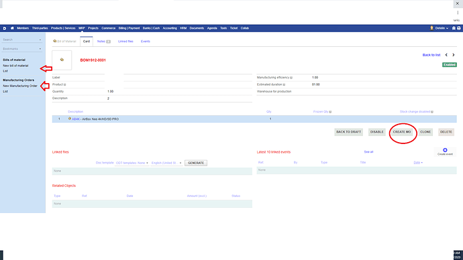The width and height of the screenshot is (463, 260).
Task: Open the Third-parties menu
Action: 40,28
